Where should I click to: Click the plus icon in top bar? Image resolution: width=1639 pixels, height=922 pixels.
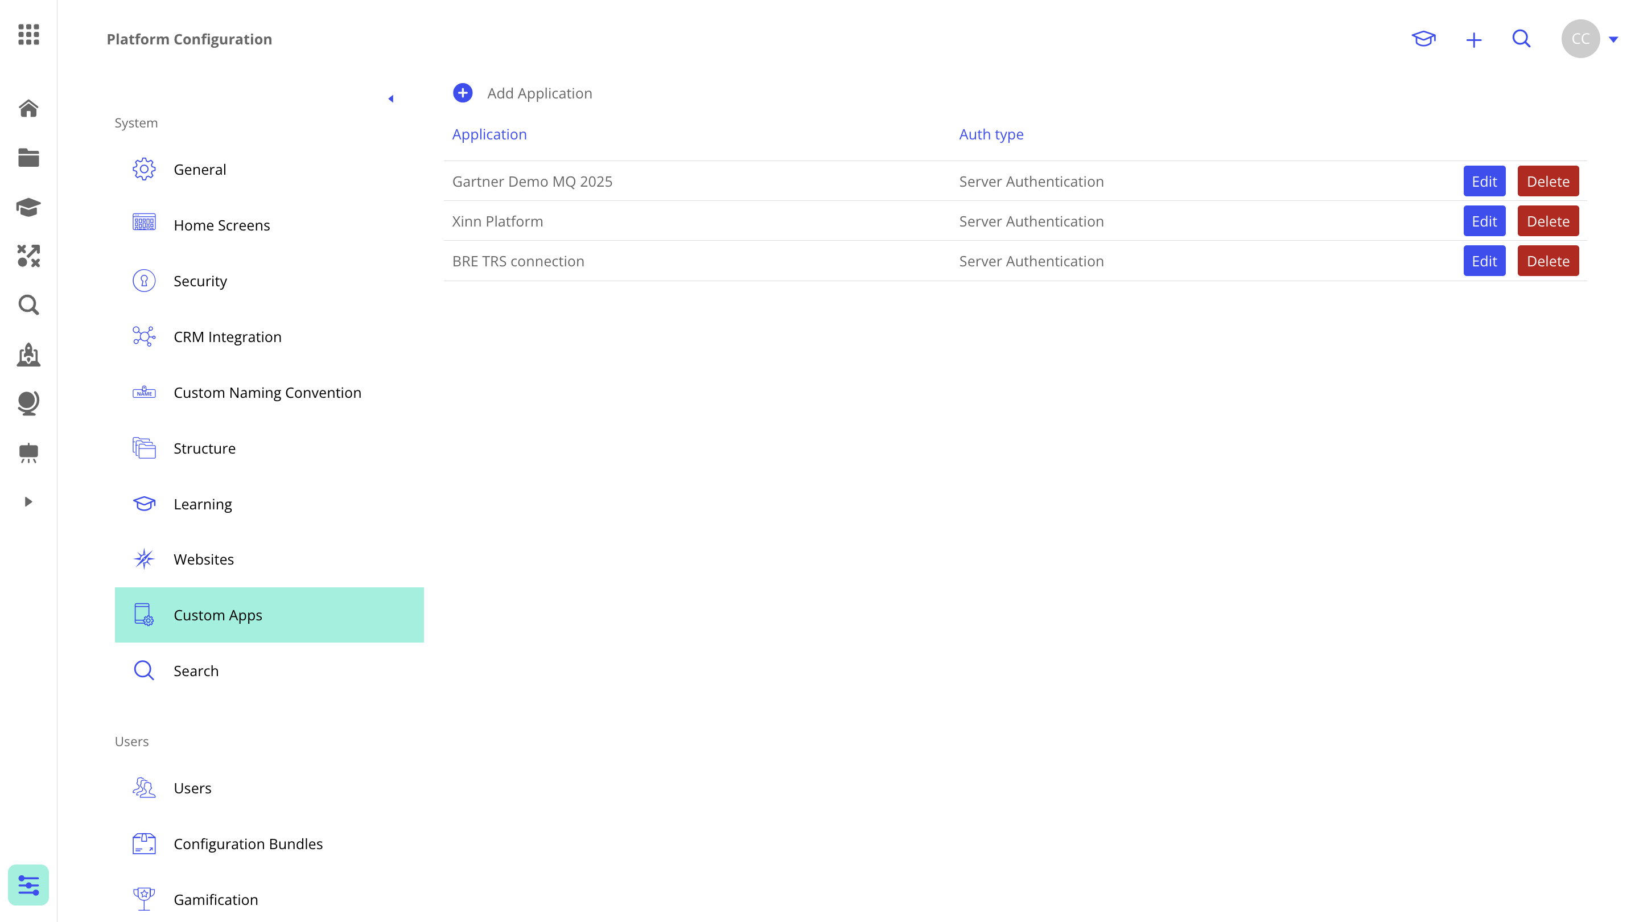(1474, 40)
